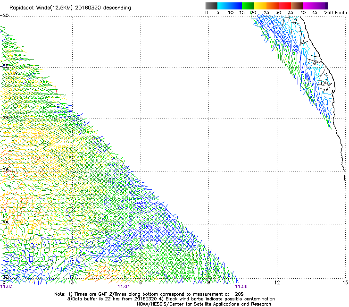Click the '40' label under the color bar
349x307 pixels.
tap(303, 13)
